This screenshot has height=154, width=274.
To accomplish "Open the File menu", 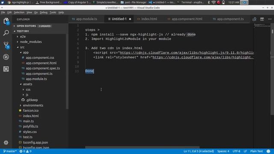I will click(3, 12).
